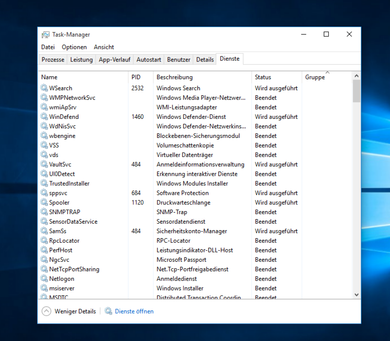Click PID 1460 in the WinDefend row
This screenshot has width=390, height=341.
point(138,117)
